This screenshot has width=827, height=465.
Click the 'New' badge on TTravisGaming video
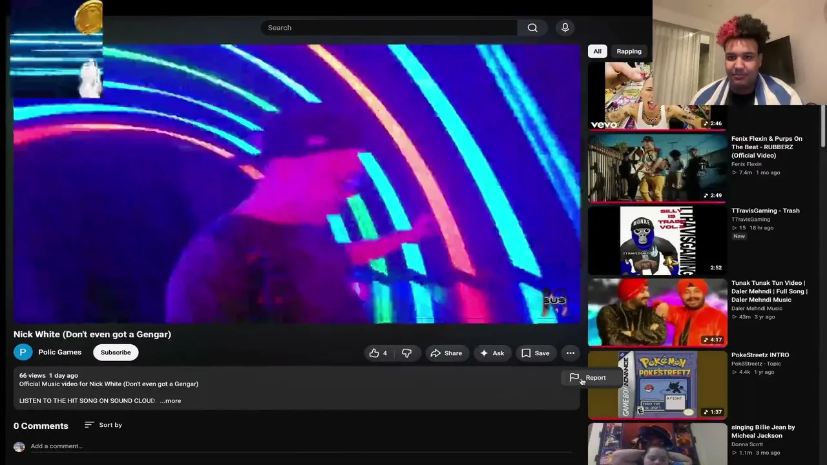pos(739,236)
